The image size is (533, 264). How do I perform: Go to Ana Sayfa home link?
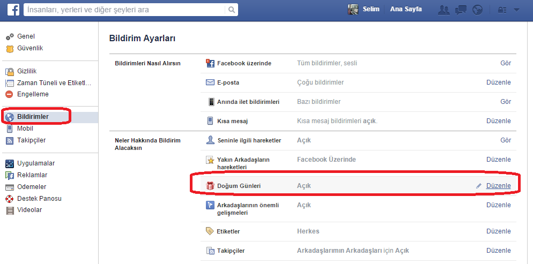406,9
